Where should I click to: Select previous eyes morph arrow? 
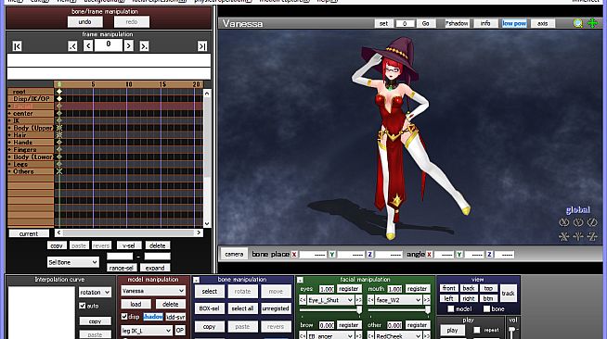[303, 300]
